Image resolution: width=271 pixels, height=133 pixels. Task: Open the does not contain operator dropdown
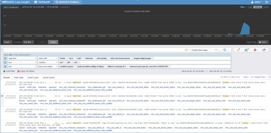coord(48,67)
